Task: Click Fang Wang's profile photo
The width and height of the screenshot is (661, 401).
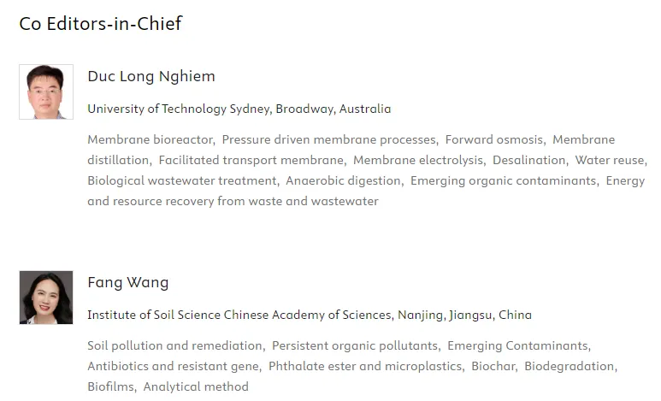Action: (x=46, y=298)
